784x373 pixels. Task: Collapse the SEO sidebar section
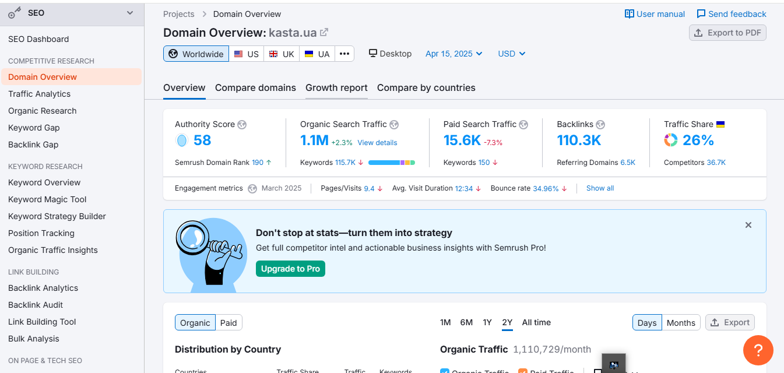click(130, 13)
